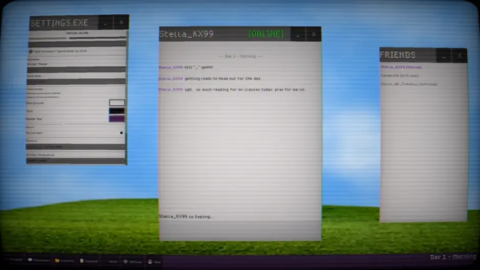Open the Friends taskbar item

pyautogui.click(x=16, y=260)
